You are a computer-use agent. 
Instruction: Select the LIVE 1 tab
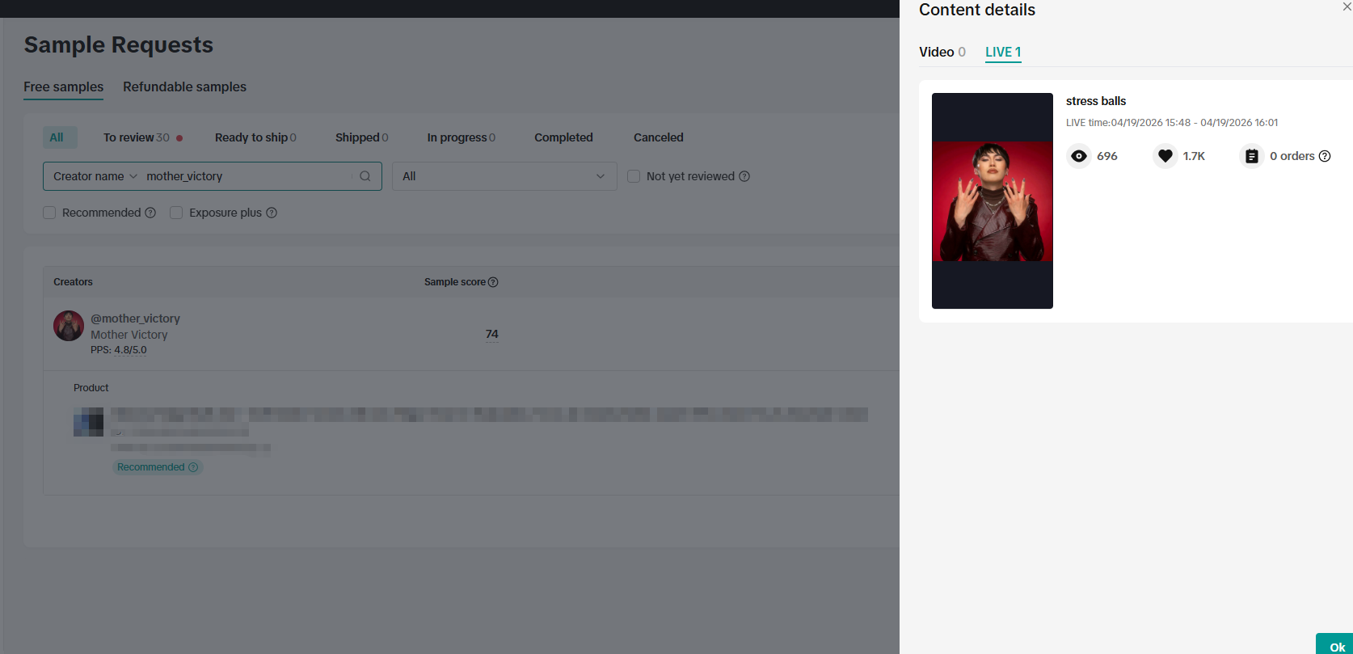tap(1003, 52)
